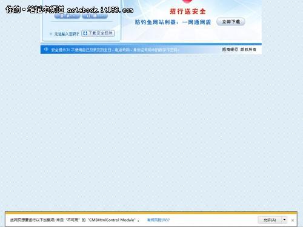Expand the dropdown arrow beside 允许(A)
303x227 pixels.
[284, 220]
